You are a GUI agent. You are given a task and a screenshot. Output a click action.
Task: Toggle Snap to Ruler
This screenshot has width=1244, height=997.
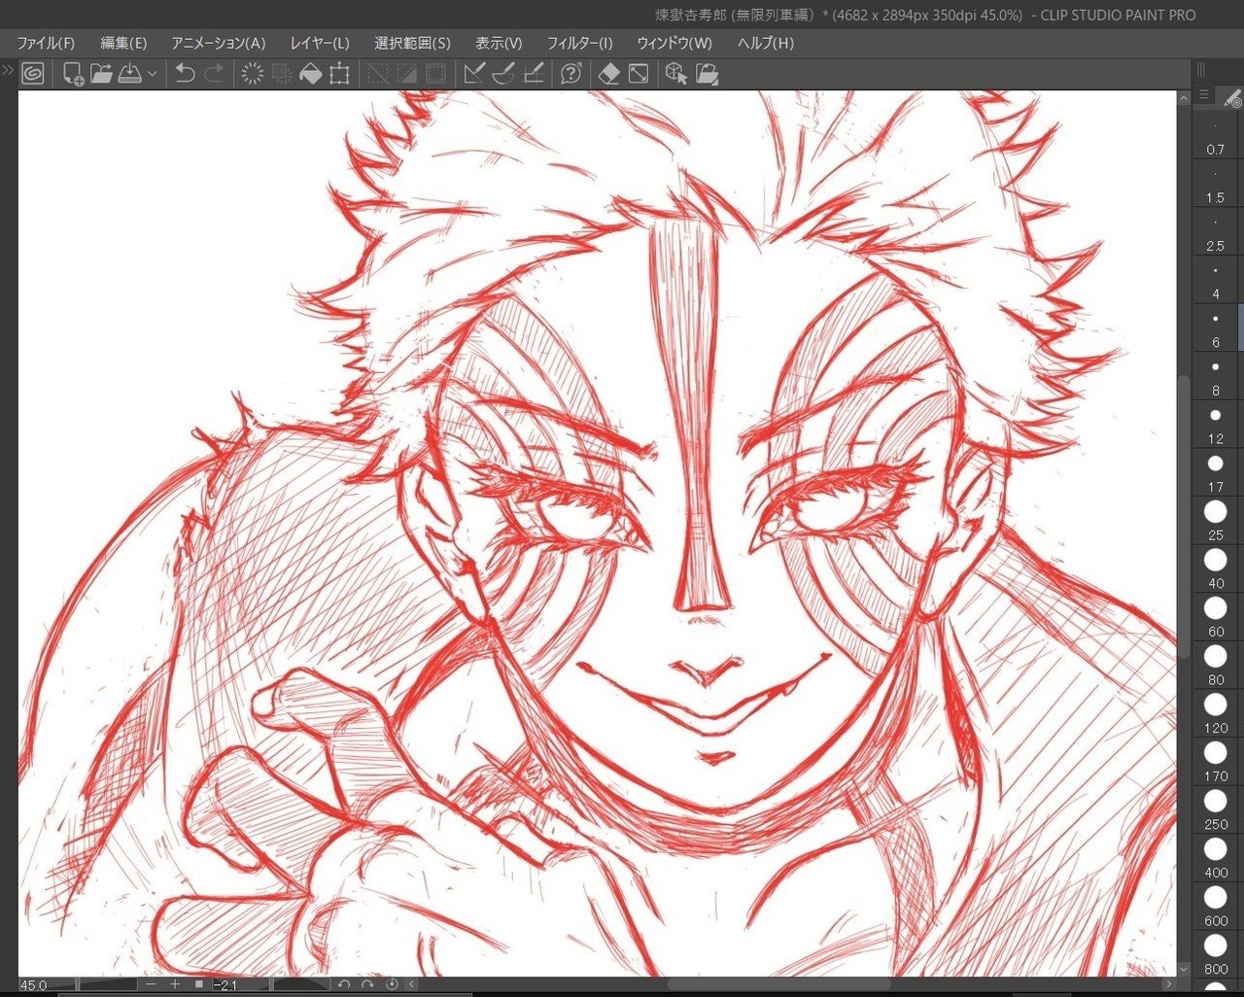coord(474,74)
